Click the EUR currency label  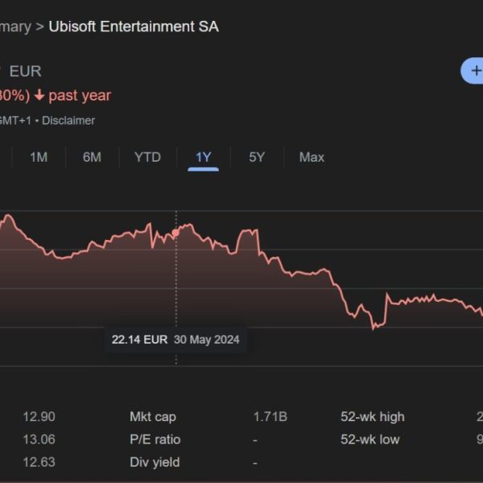click(25, 72)
